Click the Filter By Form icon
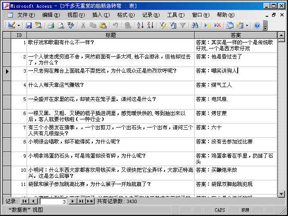The image size is (288, 216). coord(173,25)
